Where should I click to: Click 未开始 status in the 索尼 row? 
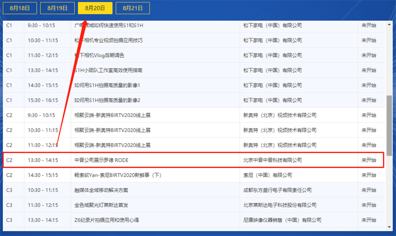click(x=369, y=175)
